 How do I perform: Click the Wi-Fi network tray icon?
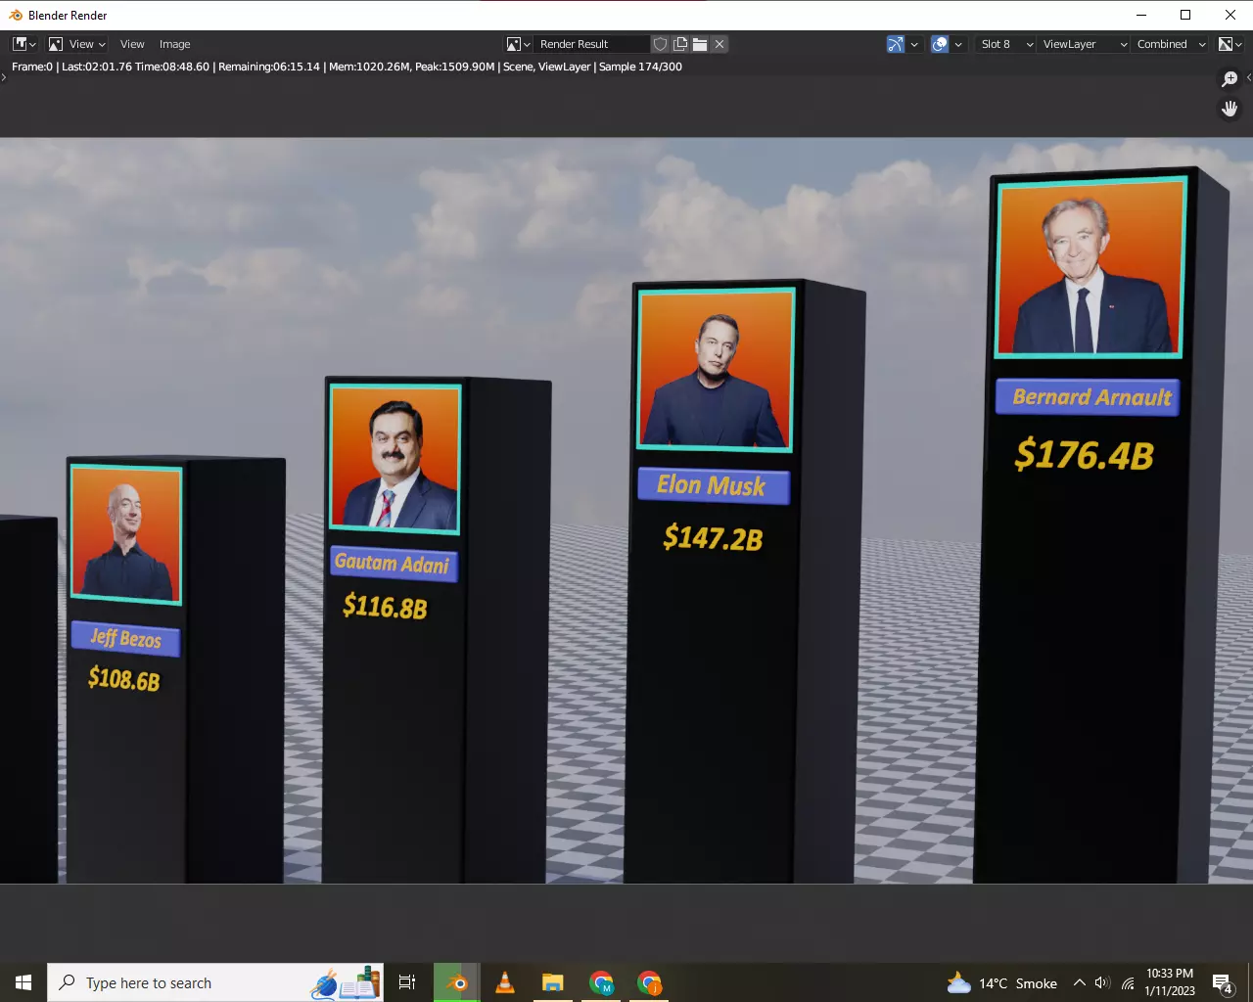click(x=1128, y=982)
